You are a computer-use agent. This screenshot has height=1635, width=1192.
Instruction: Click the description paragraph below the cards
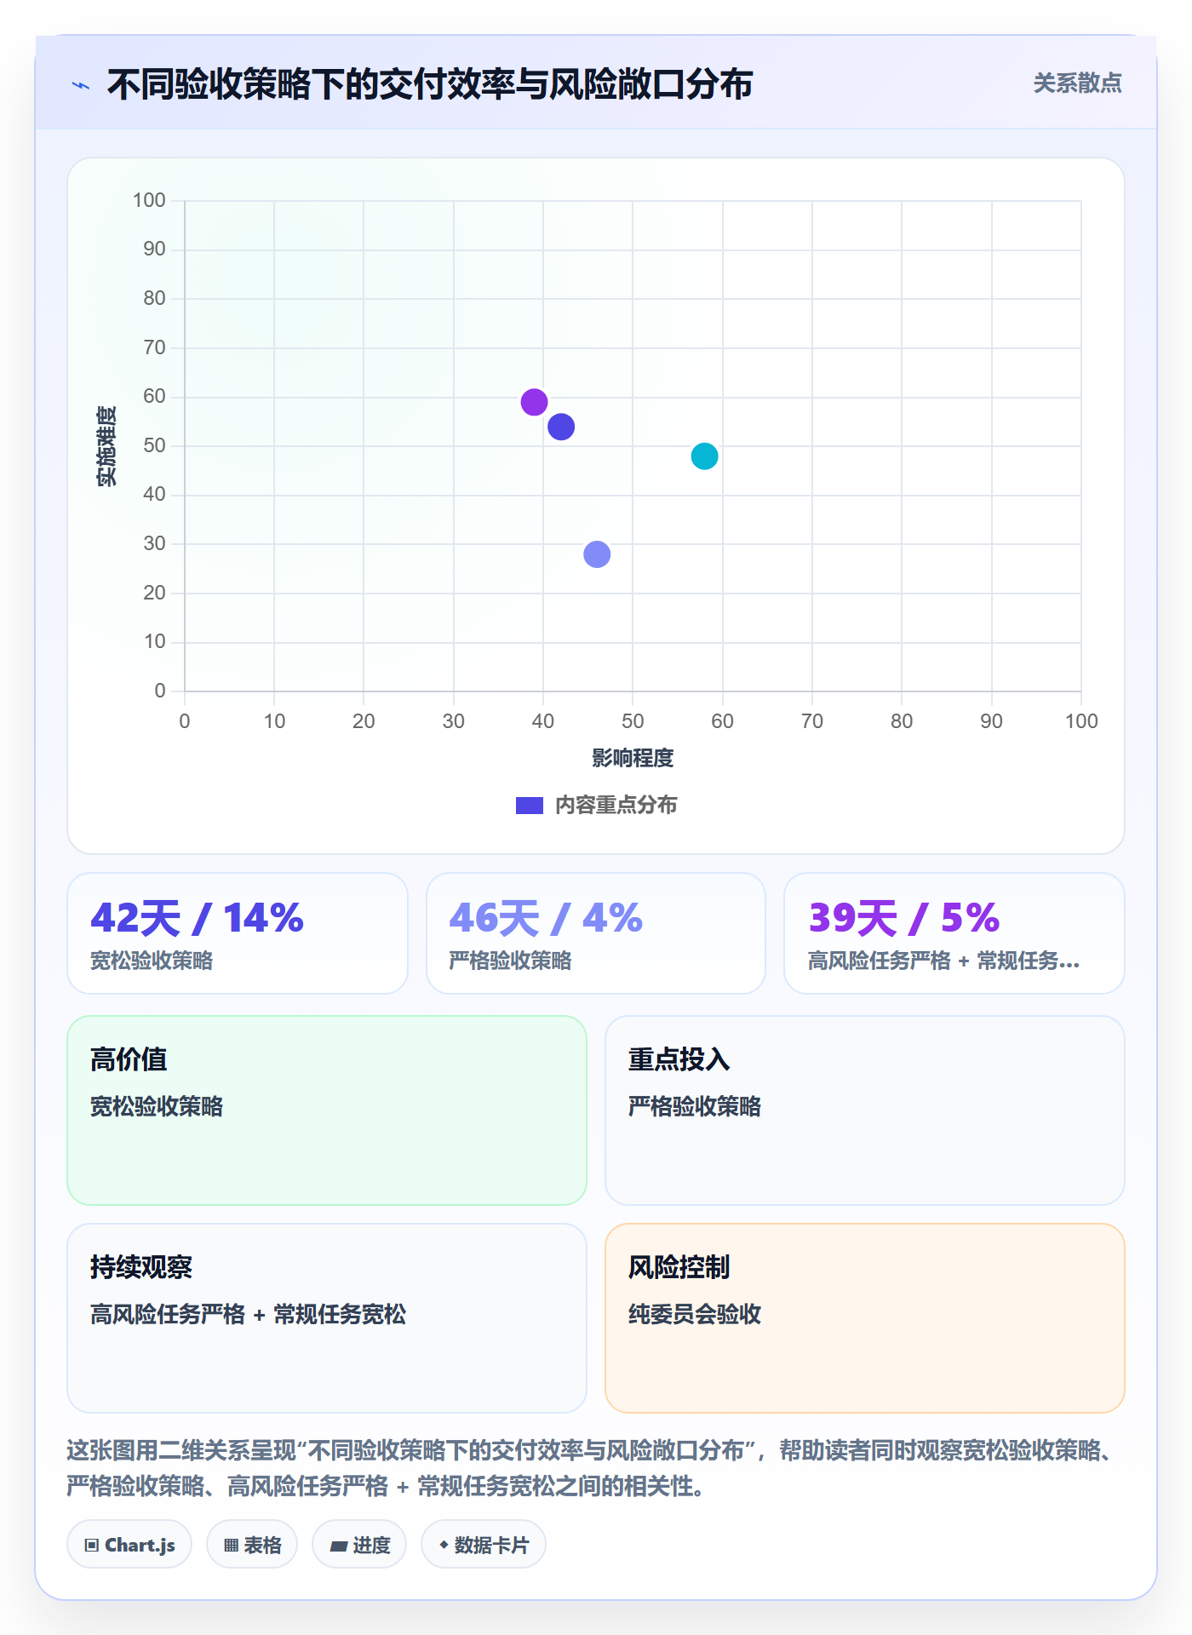click(591, 1468)
